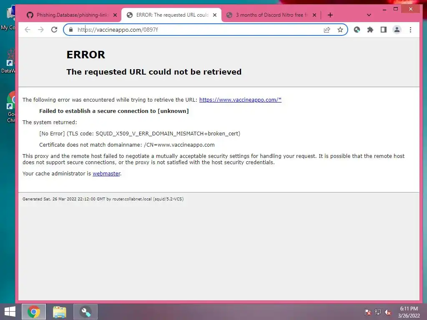
Task: Click the 'The system returned:' text
Action: (x=50, y=122)
